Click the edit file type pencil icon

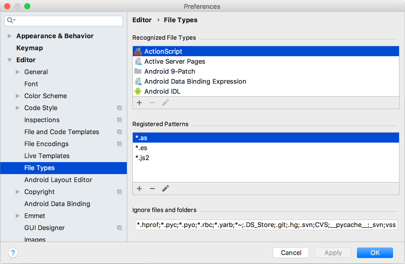click(x=166, y=103)
